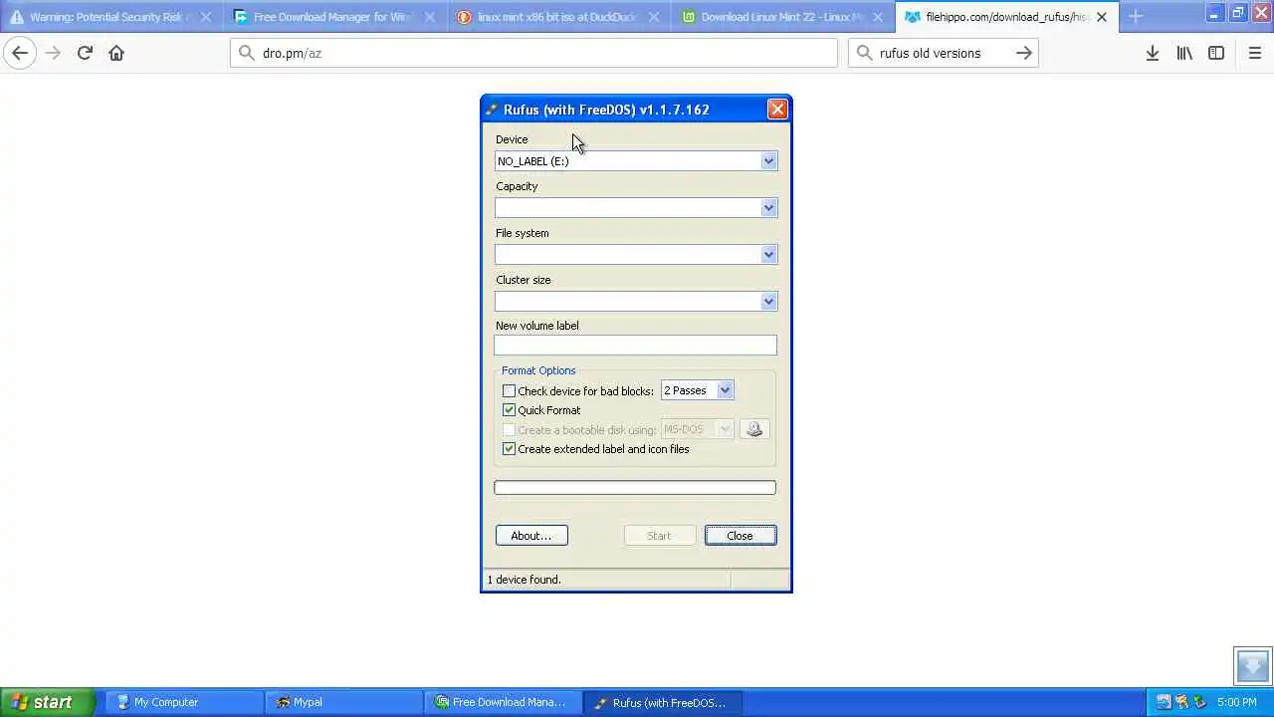
Task: Toggle the browser sidebar icon
Action: [1216, 53]
